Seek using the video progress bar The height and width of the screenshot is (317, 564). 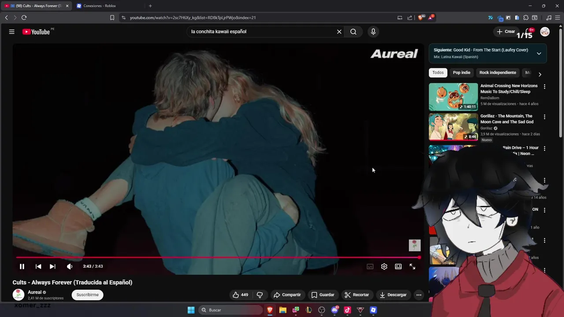pyautogui.click(x=218, y=258)
